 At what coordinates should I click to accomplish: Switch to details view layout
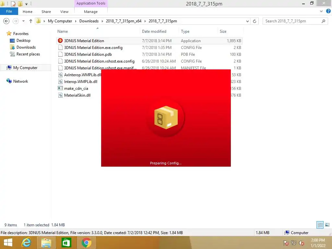coord(320,225)
